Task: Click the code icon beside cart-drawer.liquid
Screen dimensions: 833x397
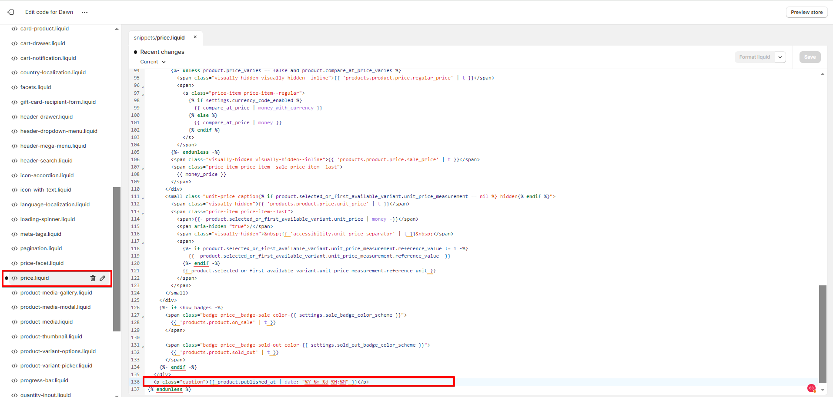Action: click(x=14, y=43)
